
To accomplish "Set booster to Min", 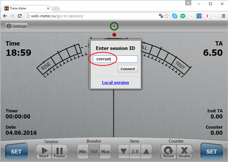I will pyautogui.click(x=83, y=151).
